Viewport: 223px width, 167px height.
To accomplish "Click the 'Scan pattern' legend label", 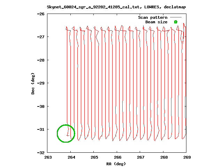I will (153, 17).
